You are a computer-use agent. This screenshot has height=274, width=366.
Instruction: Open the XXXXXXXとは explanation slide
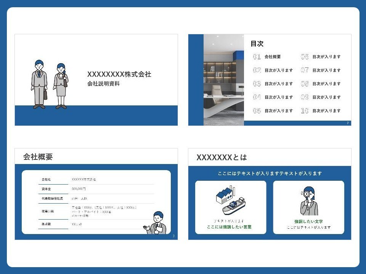pyautogui.click(x=270, y=194)
